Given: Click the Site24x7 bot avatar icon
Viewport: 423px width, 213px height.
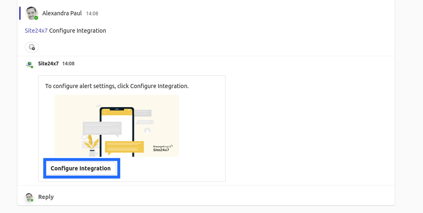Looking at the screenshot, I should (x=29, y=64).
